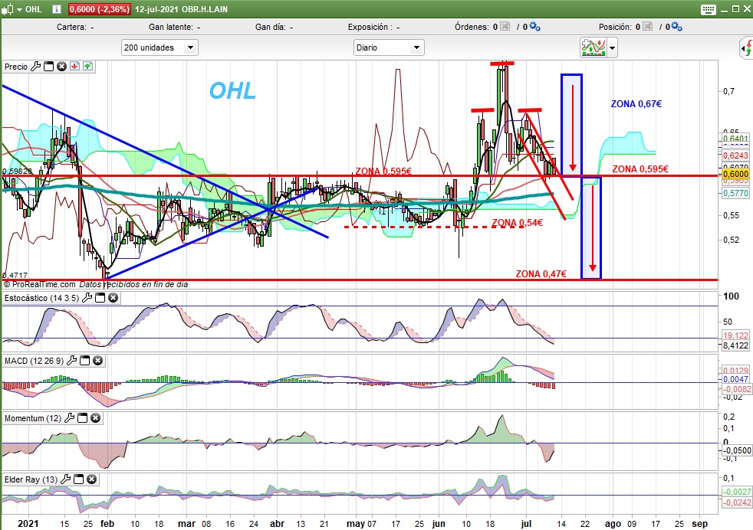This screenshot has width=753, height=530.
Task: Open Elder Ray settings wrench
Action: pos(65,479)
